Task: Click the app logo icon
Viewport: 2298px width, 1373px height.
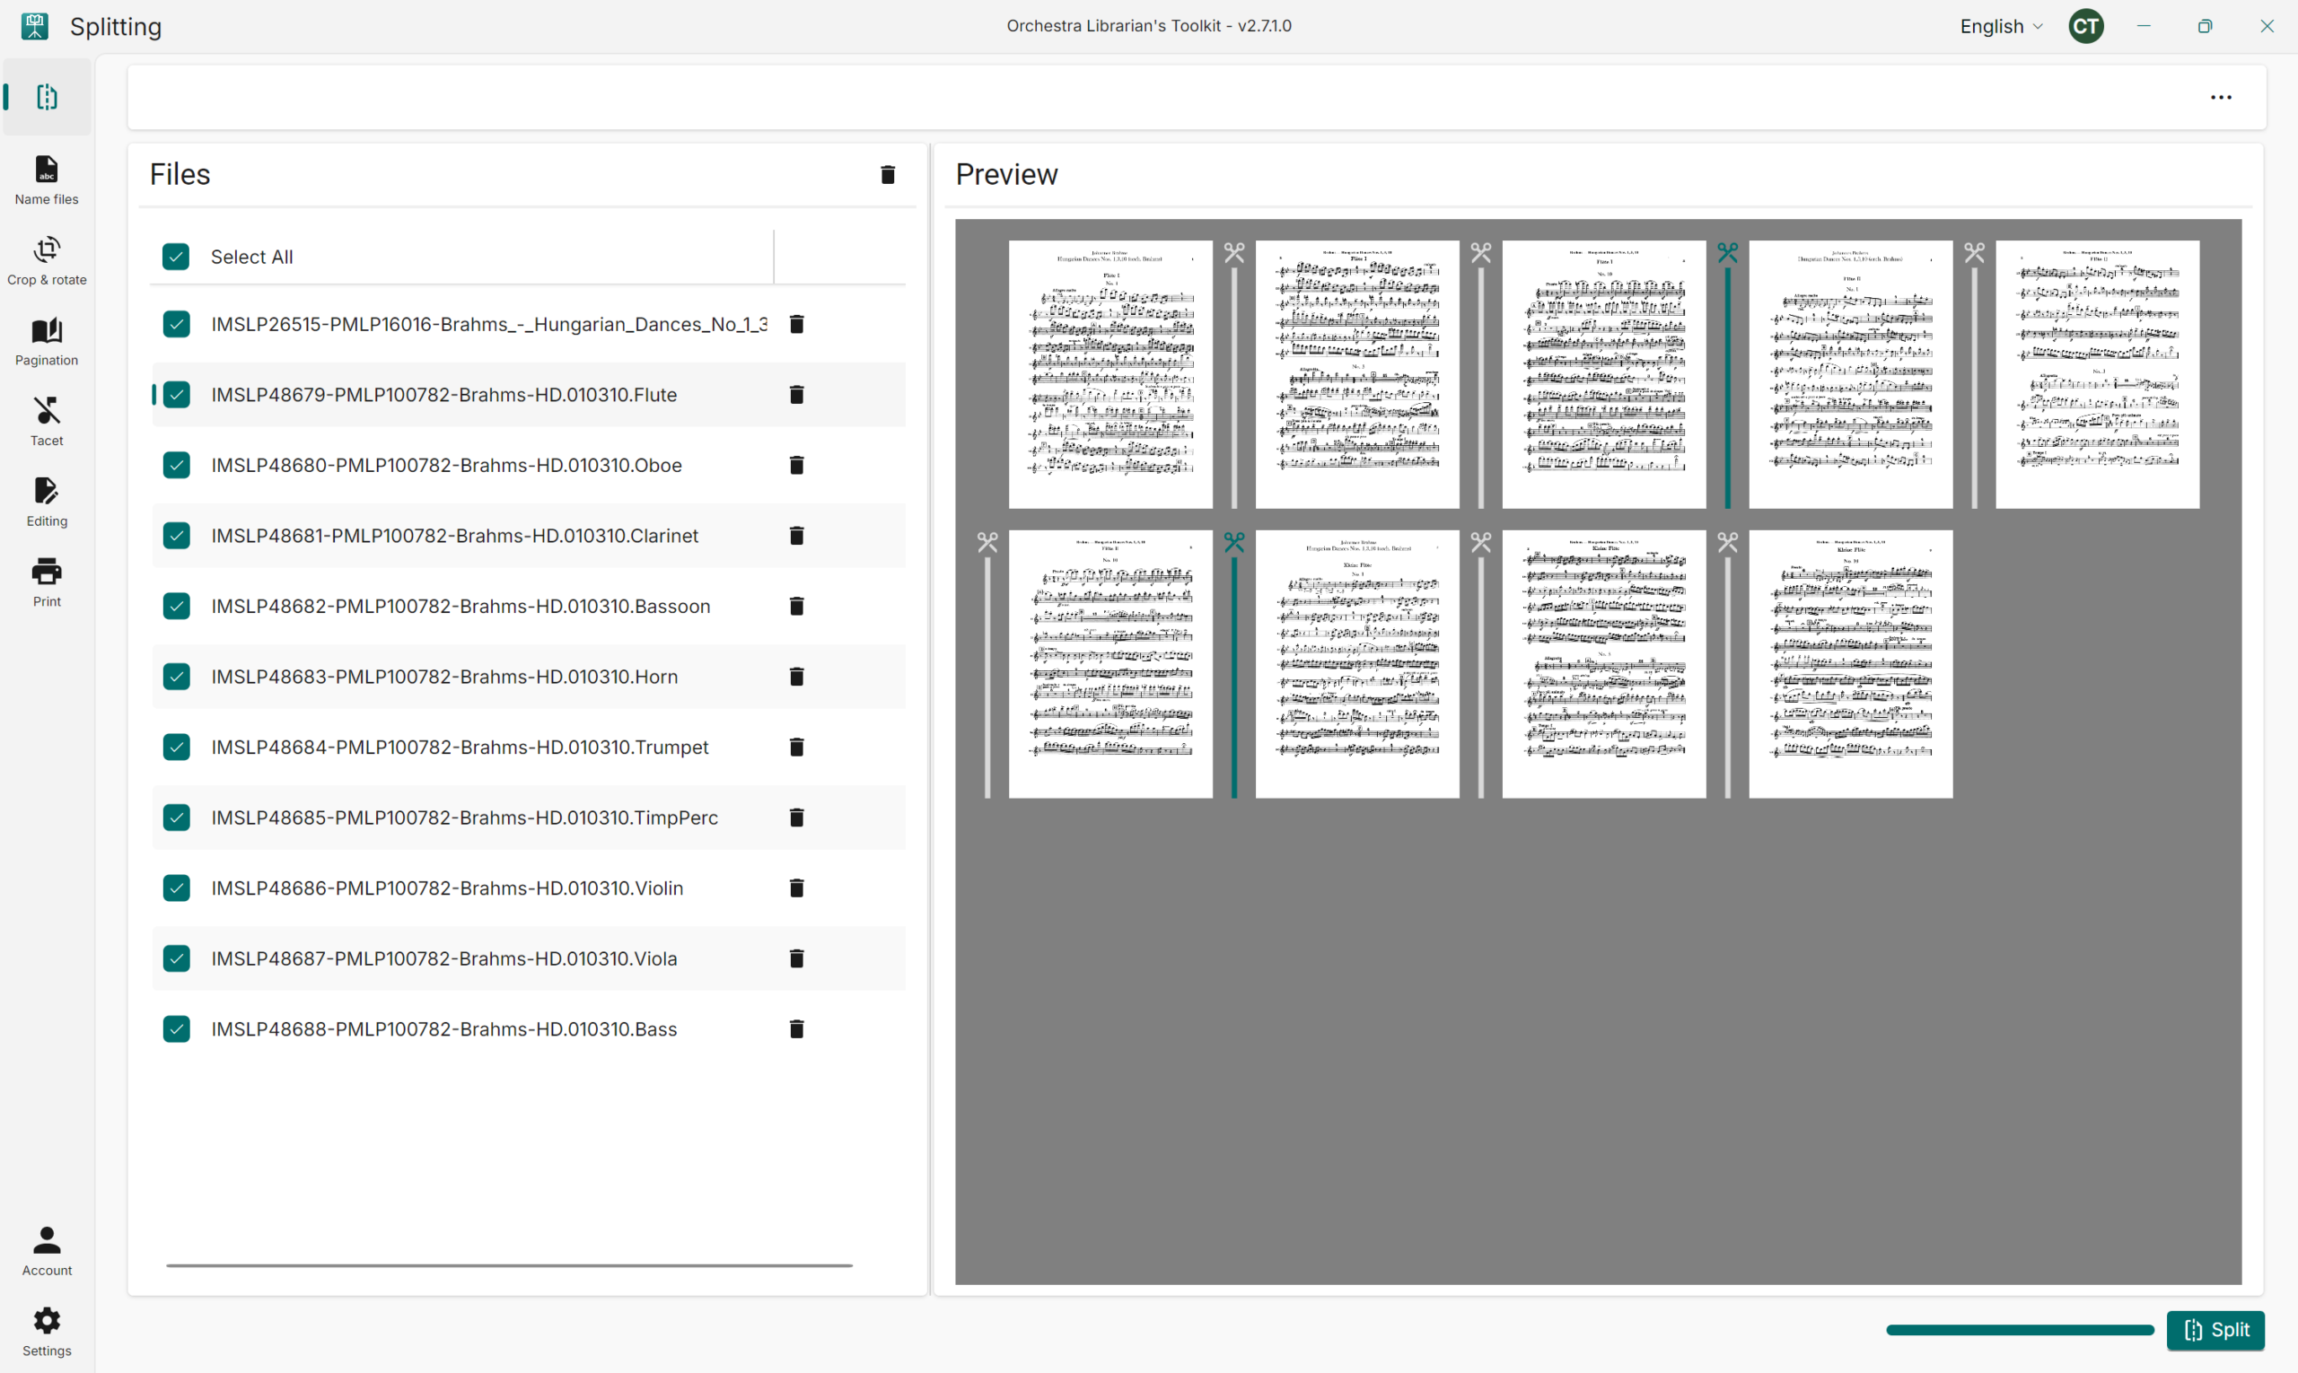Action: [x=35, y=26]
